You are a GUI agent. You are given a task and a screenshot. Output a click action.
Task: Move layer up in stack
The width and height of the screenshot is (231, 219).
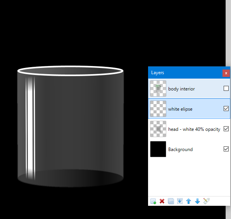click(x=189, y=201)
